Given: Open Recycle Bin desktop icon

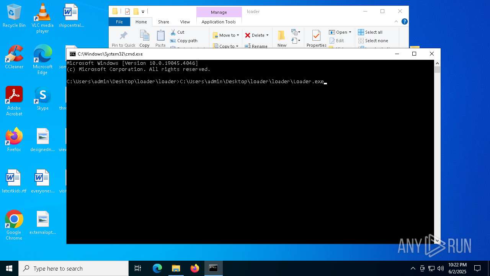Looking at the screenshot, I should click(x=14, y=16).
